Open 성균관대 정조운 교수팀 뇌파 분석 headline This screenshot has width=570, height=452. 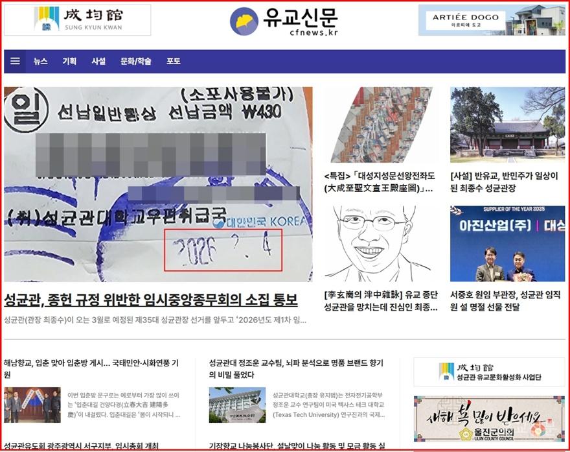coord(296,368)
